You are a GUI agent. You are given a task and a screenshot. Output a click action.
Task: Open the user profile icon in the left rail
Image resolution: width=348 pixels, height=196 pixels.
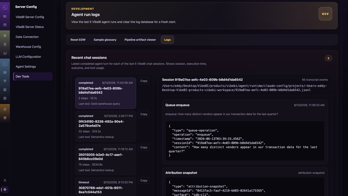click(5, 180)
